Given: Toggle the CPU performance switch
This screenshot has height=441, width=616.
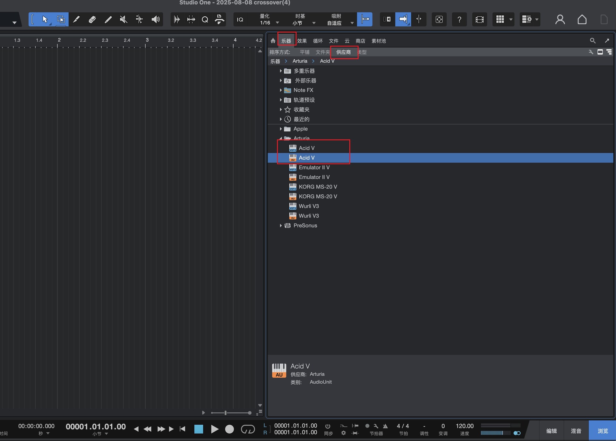Looking at the screenshot, I should click(517, 433).
